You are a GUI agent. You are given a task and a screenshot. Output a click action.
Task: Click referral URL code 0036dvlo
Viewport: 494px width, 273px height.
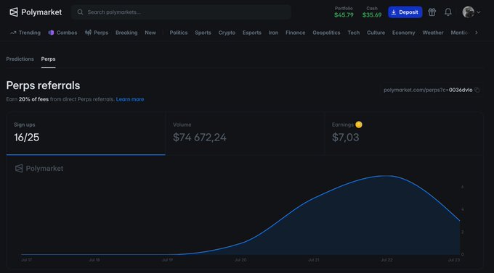pyautogui.click(x=461, y=91)
